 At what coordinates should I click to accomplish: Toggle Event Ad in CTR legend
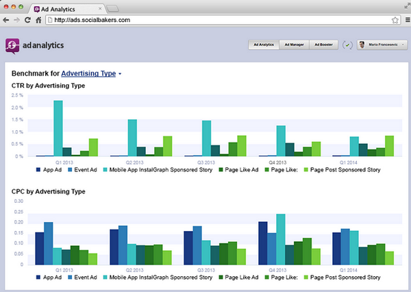pos(82,170)
